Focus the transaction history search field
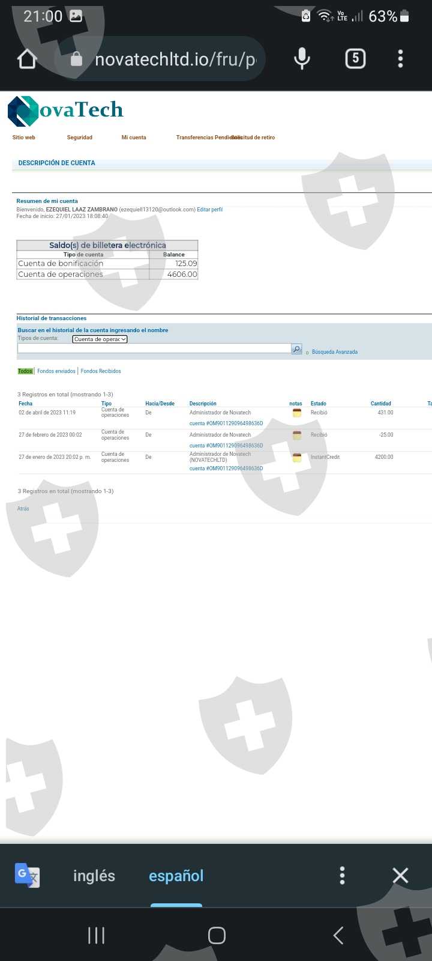Image resolution: width=432 pixels, height=961 pixels. click(154, 348)
